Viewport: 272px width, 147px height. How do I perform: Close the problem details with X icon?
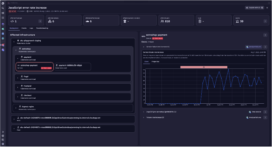click(x=267, y=8)
